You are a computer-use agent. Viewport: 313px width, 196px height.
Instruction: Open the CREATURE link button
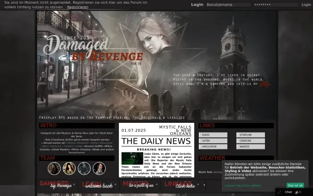click(251, 141)
